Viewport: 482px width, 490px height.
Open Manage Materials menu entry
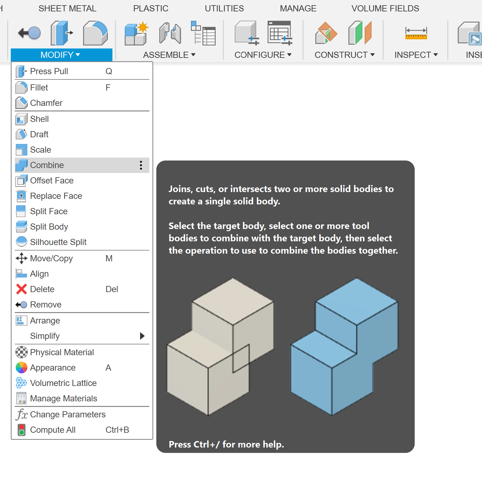coord(82,399)
